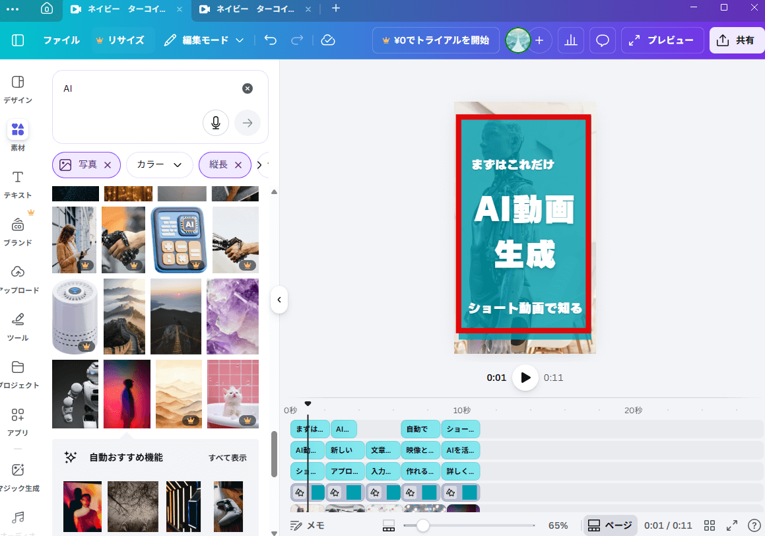Image resolution: width=765 pixels, height=536 pixels.
Task: Remove the 縦長 filter chip
Action: pyautogui.click(x=239, y=164)
